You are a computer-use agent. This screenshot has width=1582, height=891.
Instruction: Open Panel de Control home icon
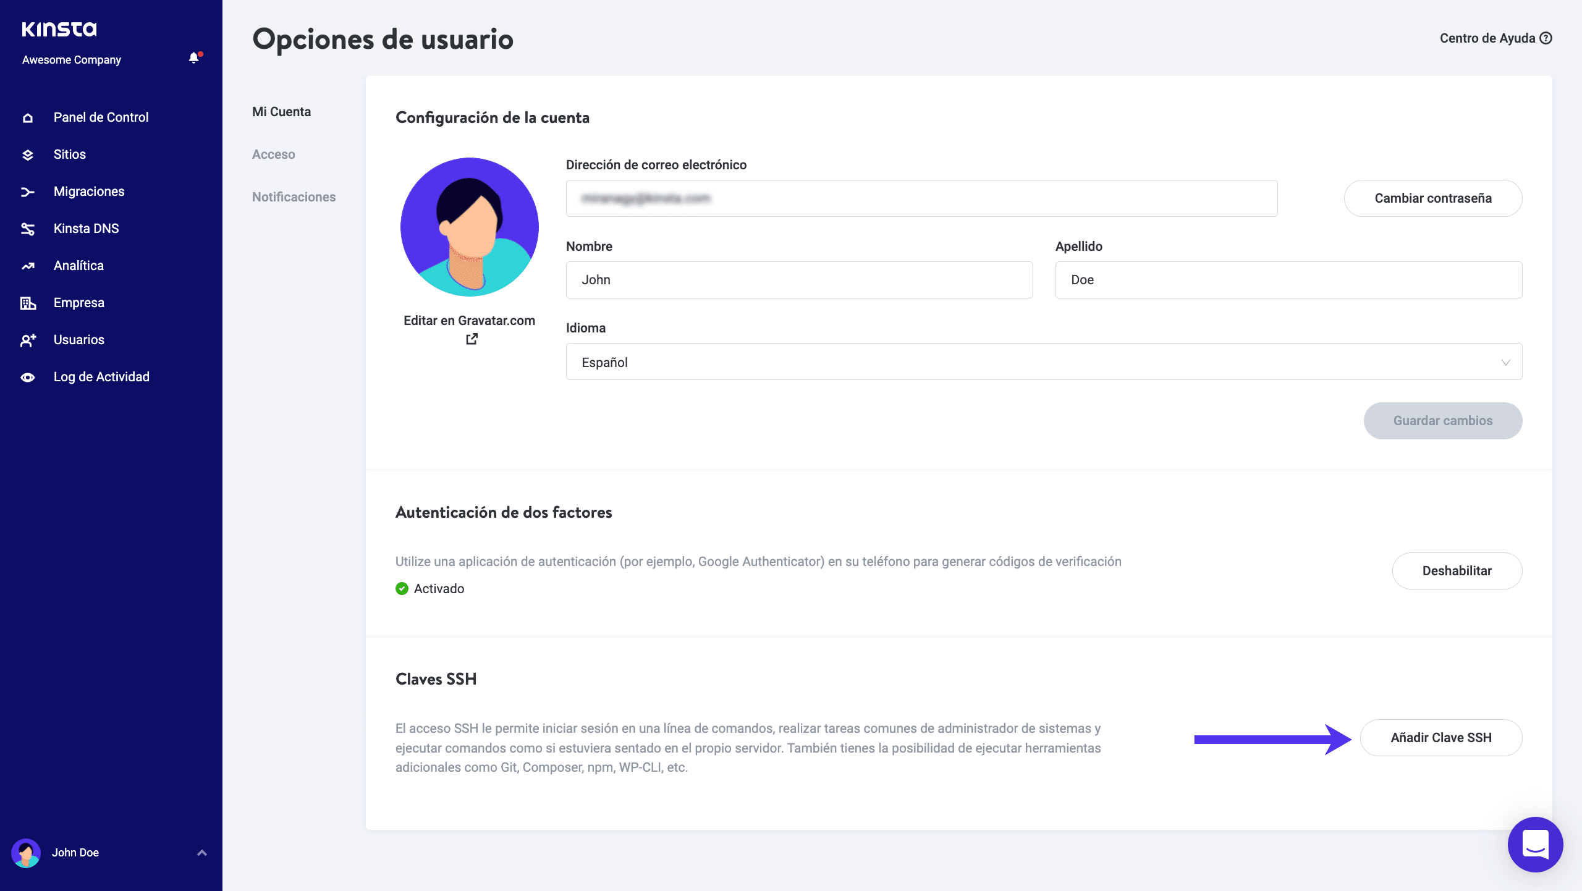click(x=28, y=118)
